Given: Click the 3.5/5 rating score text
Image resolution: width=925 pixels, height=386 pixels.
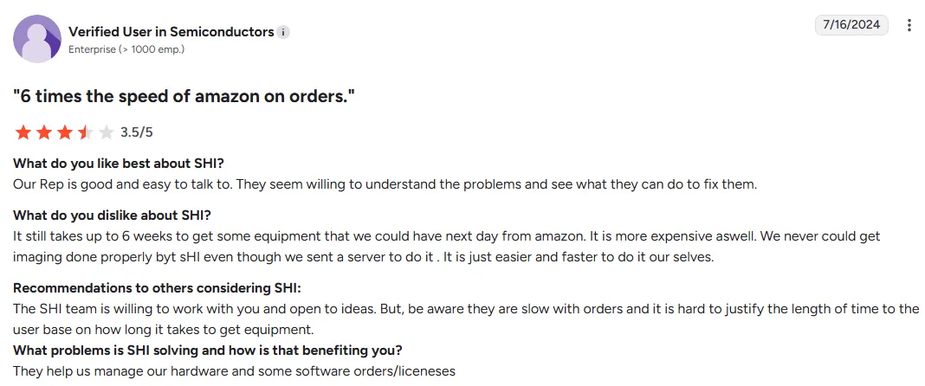Looking at the screenshot, I should coord(136,132).
